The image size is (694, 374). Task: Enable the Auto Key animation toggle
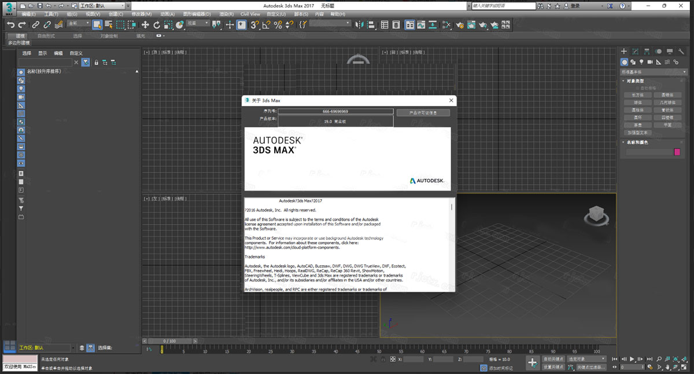point(553,359)
